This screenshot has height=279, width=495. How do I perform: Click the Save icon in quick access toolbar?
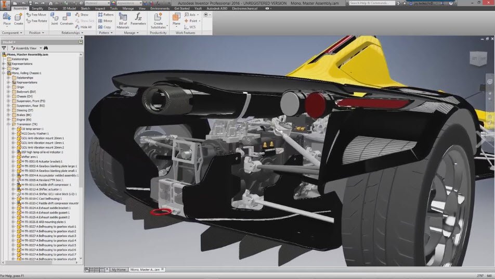pos(30,3)
